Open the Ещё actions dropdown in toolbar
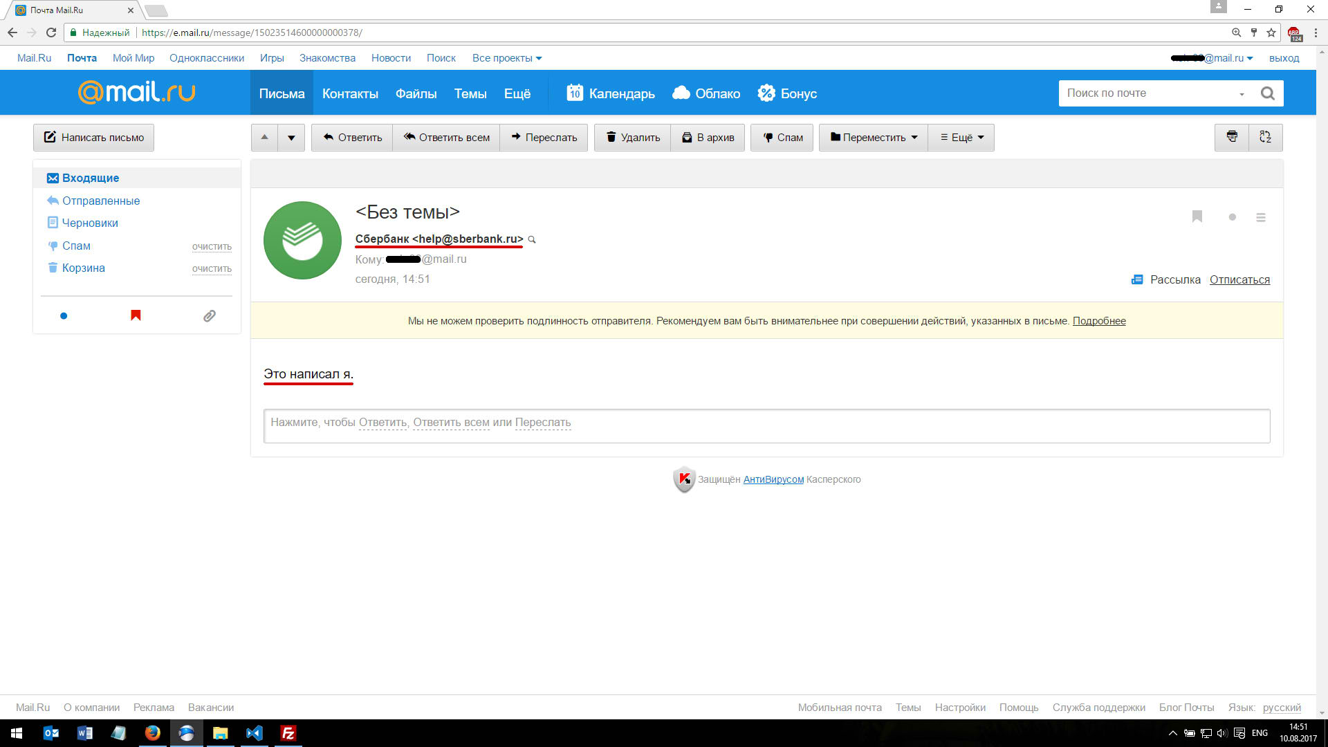The height and width of the screenshot is (747, 1328). pyautogui.click(x=961, y=138)
